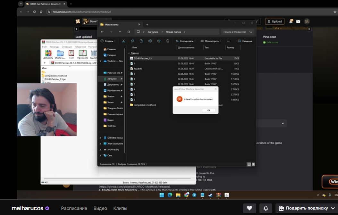Click the WinRAR Extract (Извлечь) folder icon
This screenshot has height=215, width=338.
(x=60, y=54)
